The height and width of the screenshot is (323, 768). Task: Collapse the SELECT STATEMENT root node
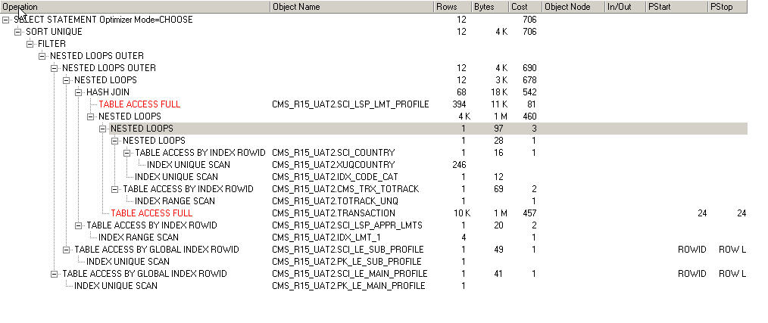click(x=7, y=20)
